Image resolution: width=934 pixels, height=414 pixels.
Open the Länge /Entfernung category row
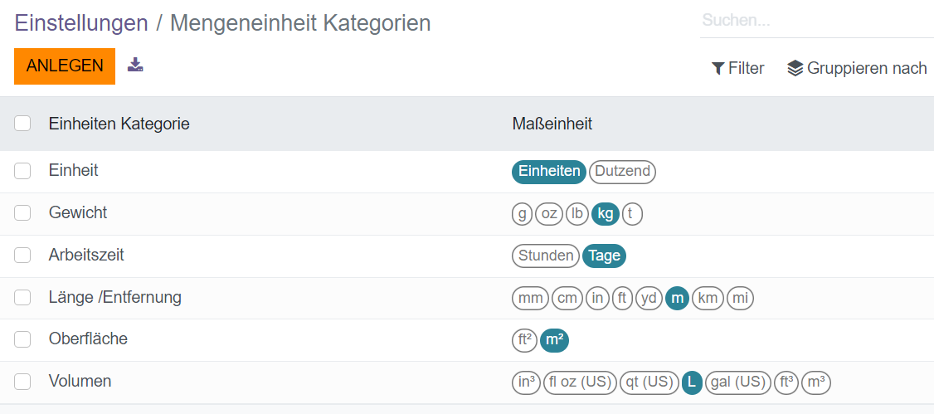115,297
